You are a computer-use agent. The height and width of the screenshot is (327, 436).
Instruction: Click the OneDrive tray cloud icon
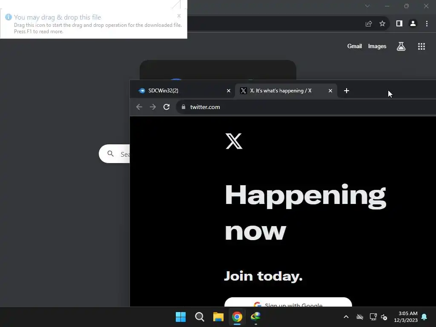pos(360,317)
